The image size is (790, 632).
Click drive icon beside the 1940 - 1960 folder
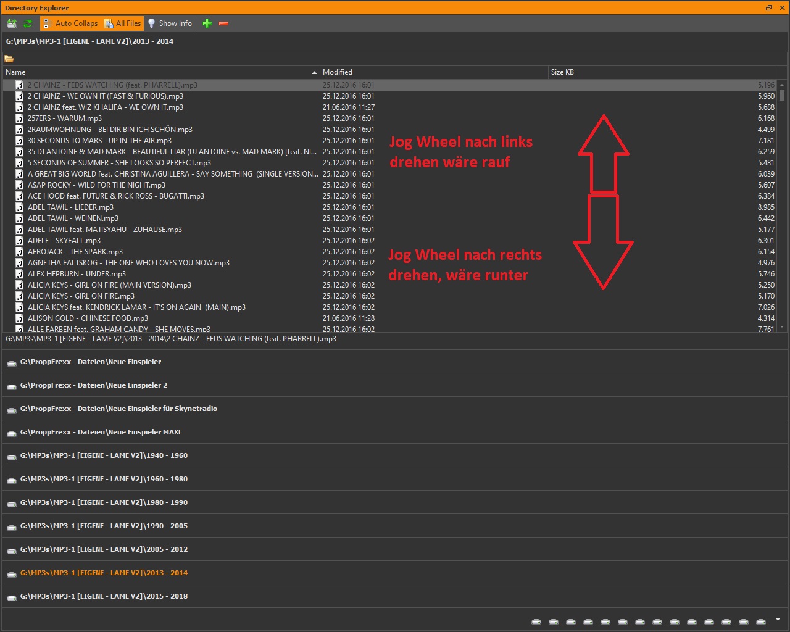[x=11, y=456]
